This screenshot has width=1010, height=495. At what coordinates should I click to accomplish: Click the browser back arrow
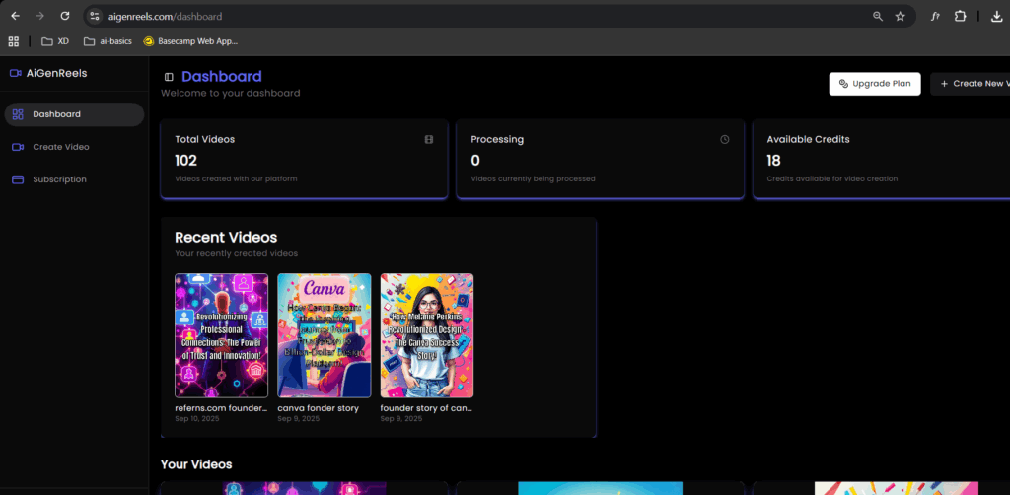pos(15,16)
